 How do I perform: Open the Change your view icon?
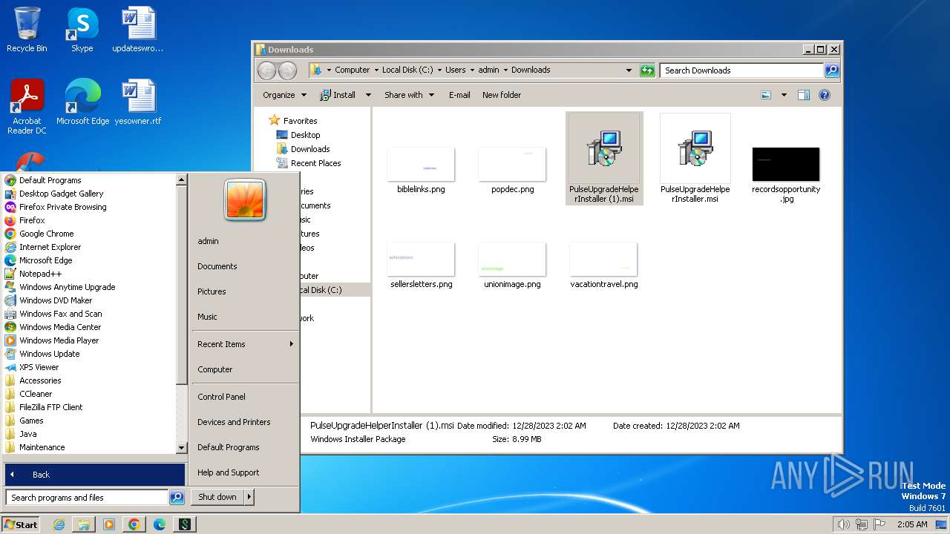(767, 95)
